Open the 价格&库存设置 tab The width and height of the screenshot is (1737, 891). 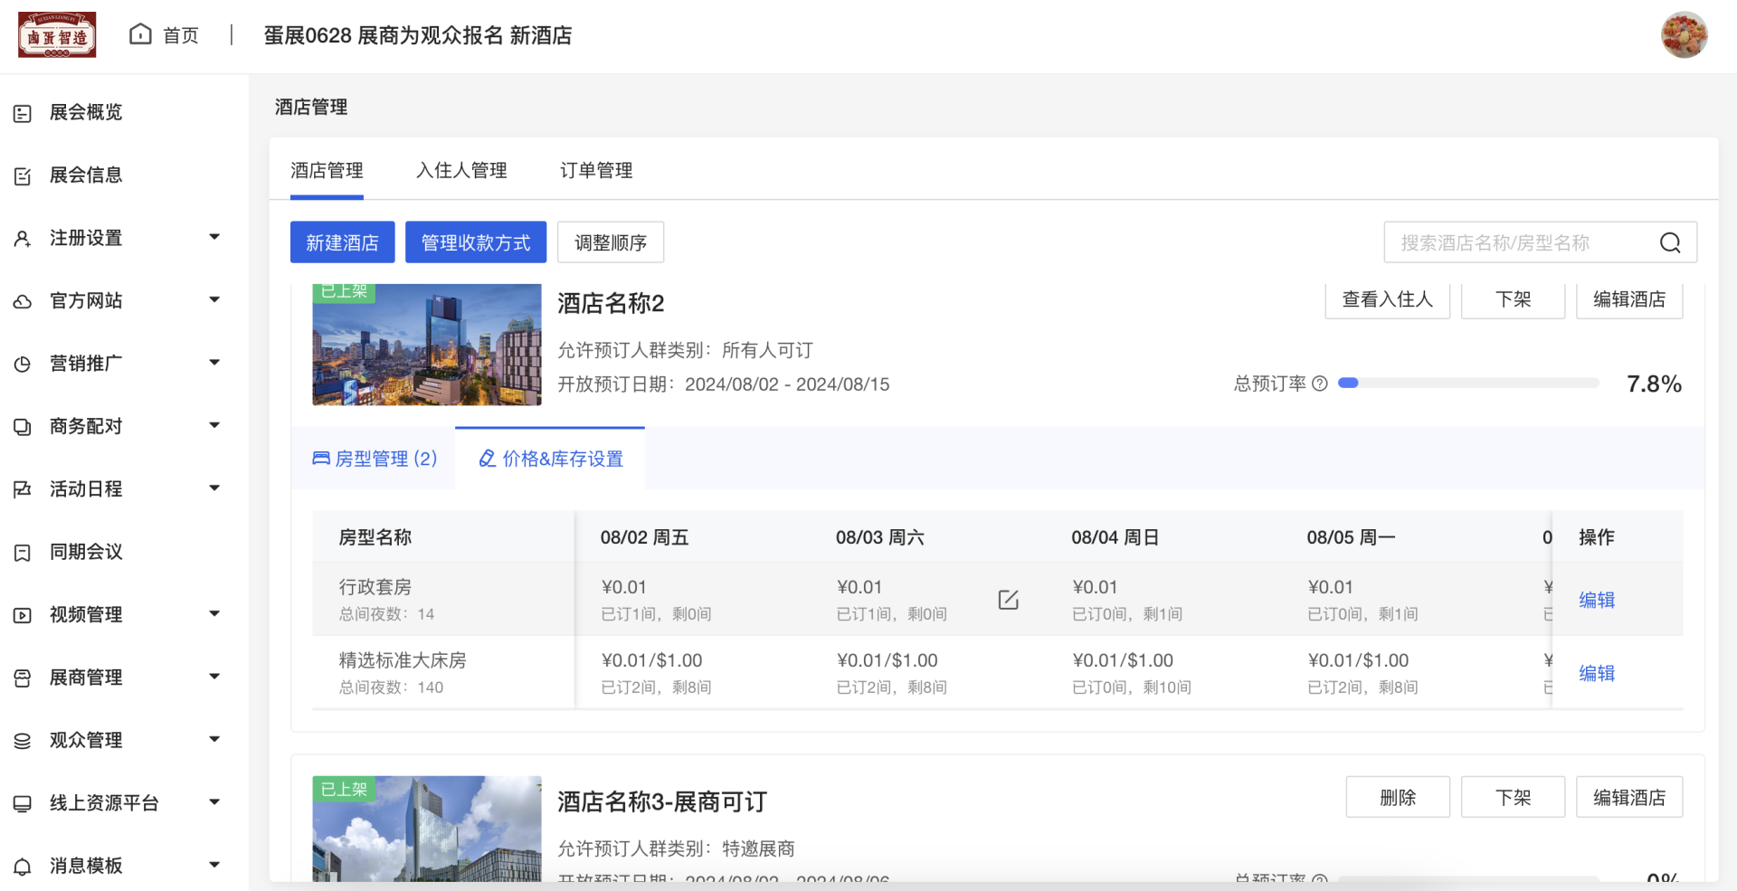click(550, 459)
